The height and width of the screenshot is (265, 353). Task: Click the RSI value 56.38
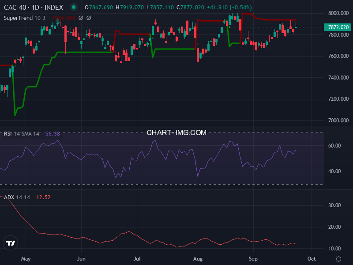click(x=53, y=134)
